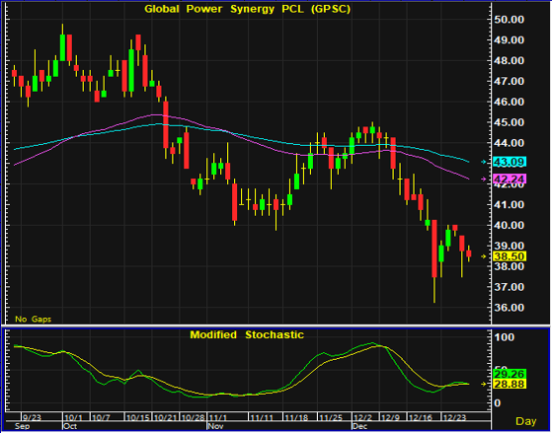Click the 12/9 date label
This screenshot has height=433, width=552.
point(390,417)
